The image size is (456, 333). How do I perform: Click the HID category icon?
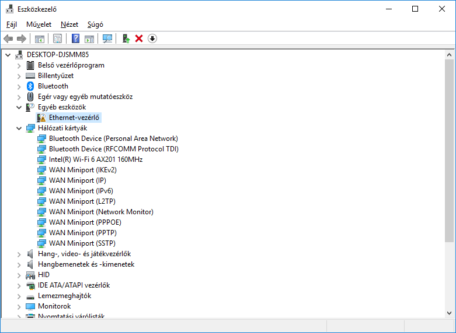click(30, 275)
